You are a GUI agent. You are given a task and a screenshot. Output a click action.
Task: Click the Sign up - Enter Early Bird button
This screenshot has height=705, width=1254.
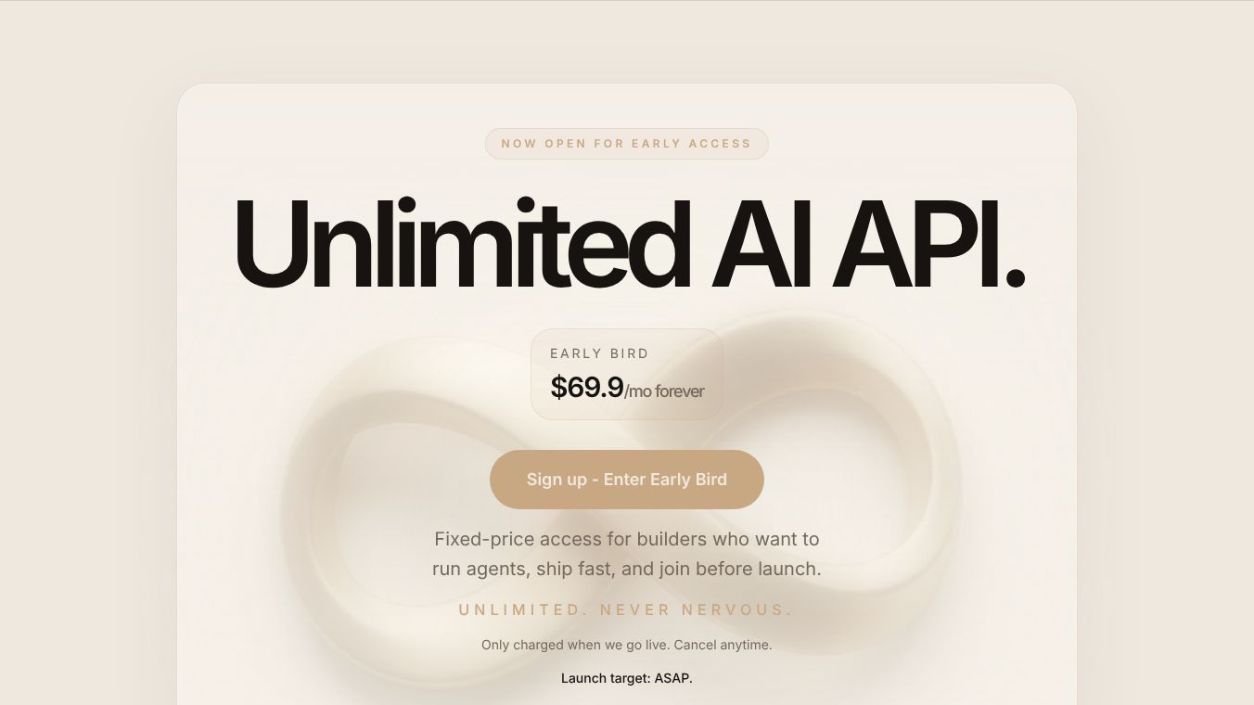(627, 480)
